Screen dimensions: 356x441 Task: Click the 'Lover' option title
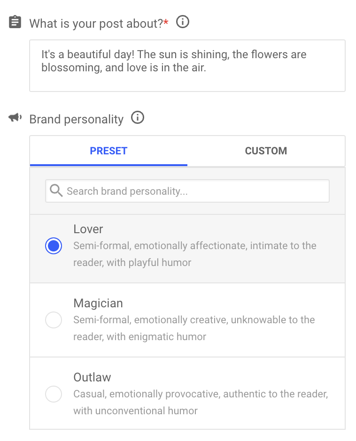click(88, 229)
